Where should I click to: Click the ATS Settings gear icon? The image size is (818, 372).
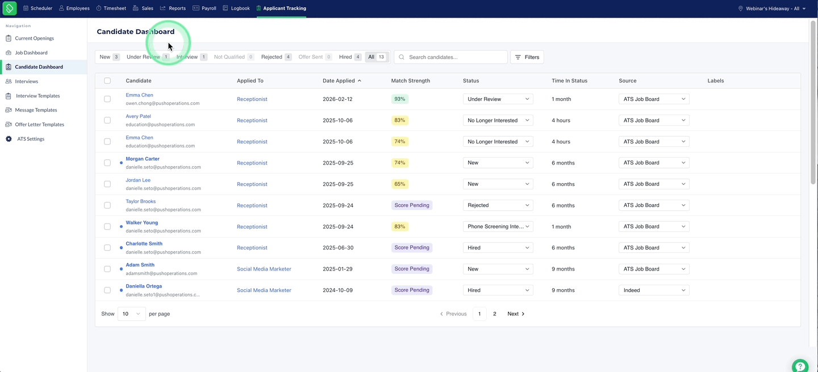click(9, 139)
